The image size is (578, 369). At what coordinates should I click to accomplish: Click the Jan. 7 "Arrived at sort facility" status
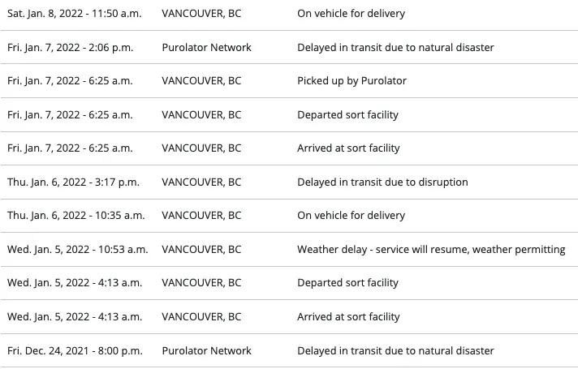pyautogui.click(x=348, y=148)
